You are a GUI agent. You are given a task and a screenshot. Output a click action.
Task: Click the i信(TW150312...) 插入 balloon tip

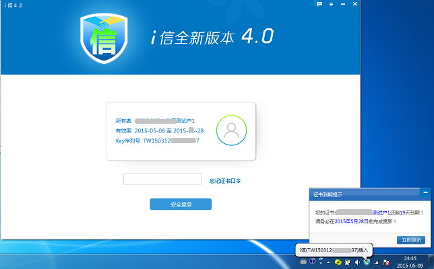(334, 250)
